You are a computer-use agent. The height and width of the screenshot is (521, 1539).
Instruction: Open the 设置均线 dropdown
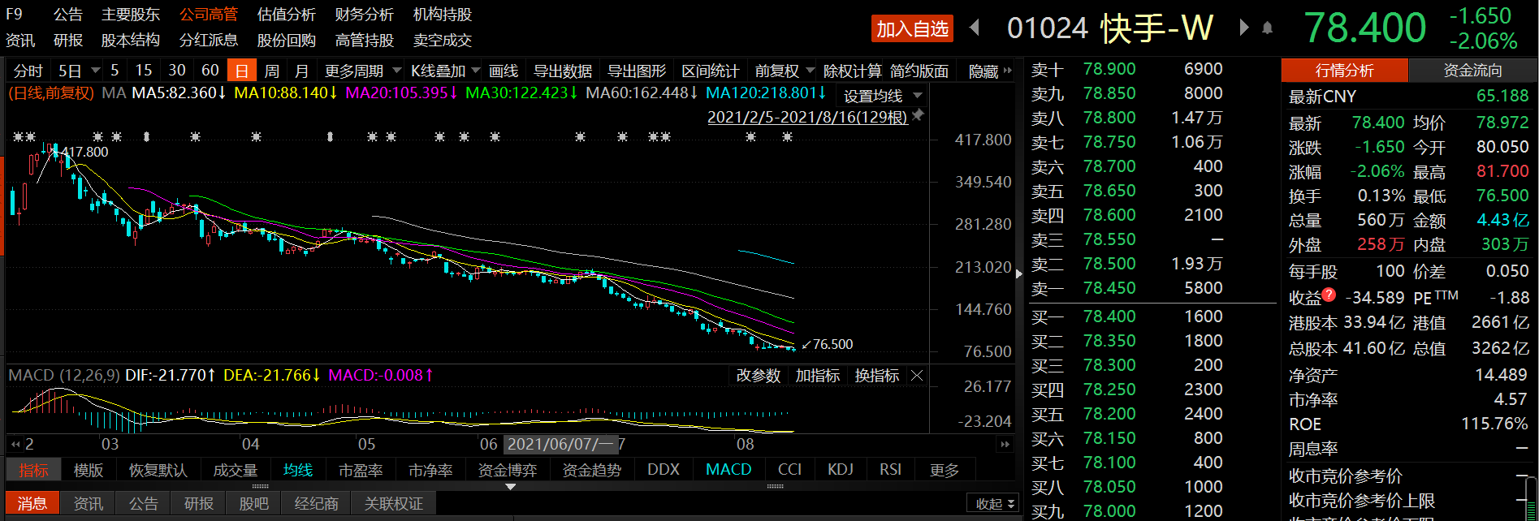pos(883,96)
